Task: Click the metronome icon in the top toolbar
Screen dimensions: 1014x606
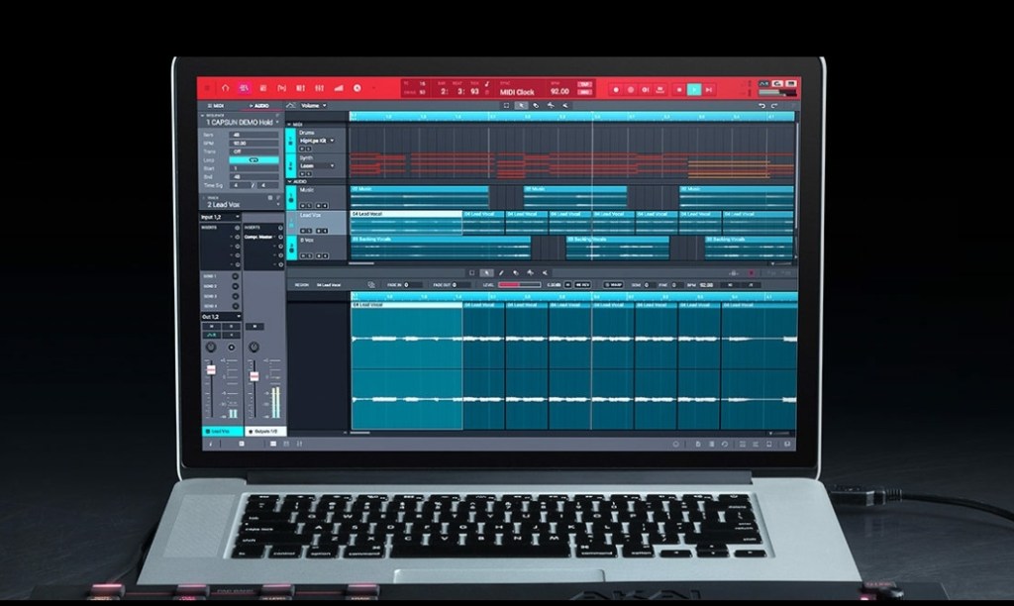Action: click(356, 88)
